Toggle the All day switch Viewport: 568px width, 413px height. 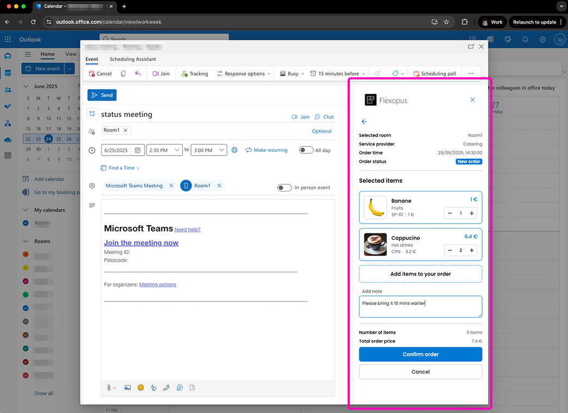coord(306,150)
